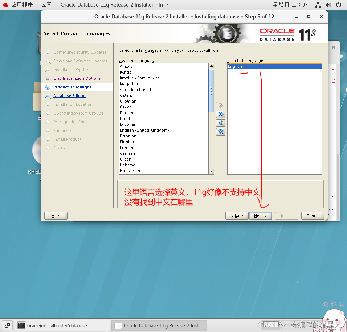347x332 pixels.
Task: Go to Grid Installation Options step
Action: click(77, 78)
